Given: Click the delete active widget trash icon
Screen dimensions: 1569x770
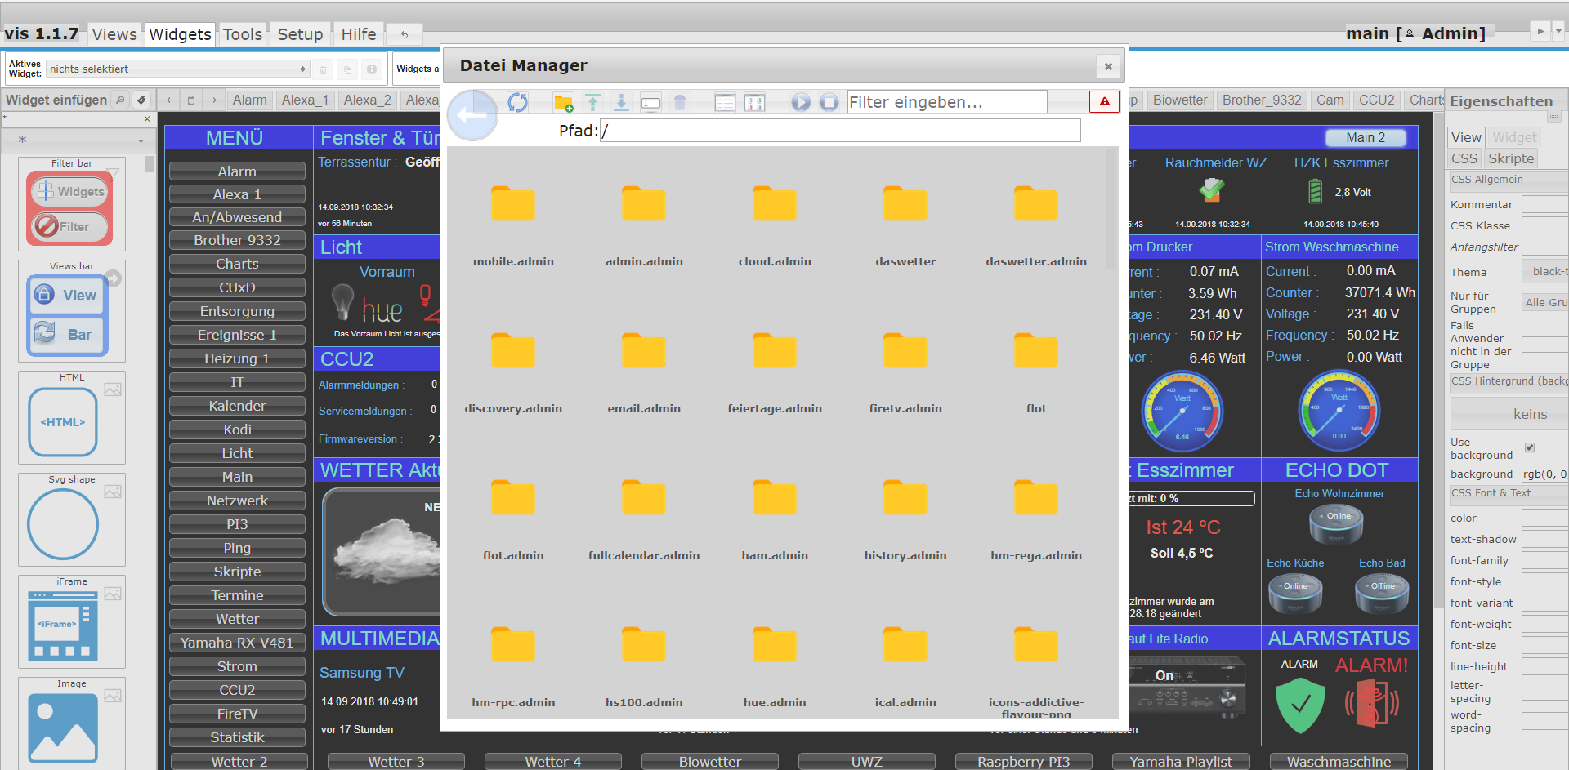Looking at the screenshot, I should pyautogui.click(x=323, y=69).
